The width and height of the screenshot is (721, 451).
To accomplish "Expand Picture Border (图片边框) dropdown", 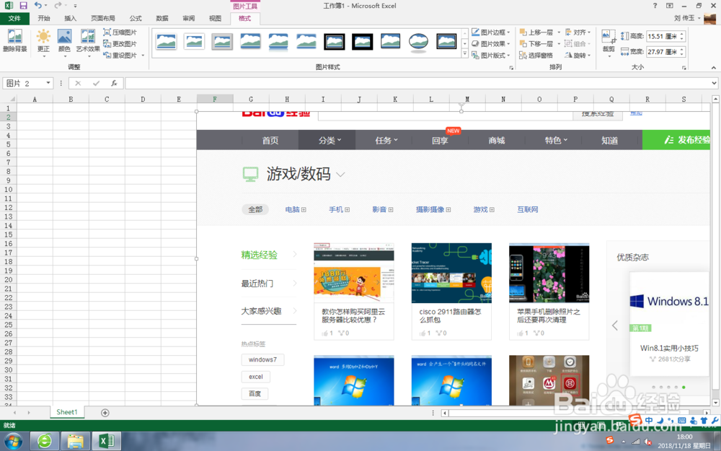I will click(508, 32).
